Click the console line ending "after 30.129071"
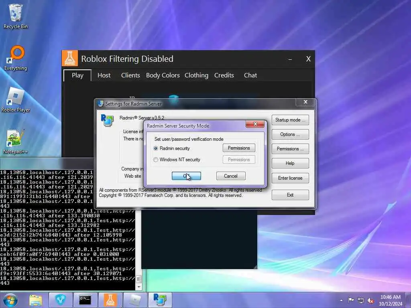The height and width of the screenshot is (308, 411). tap(61, 274)
